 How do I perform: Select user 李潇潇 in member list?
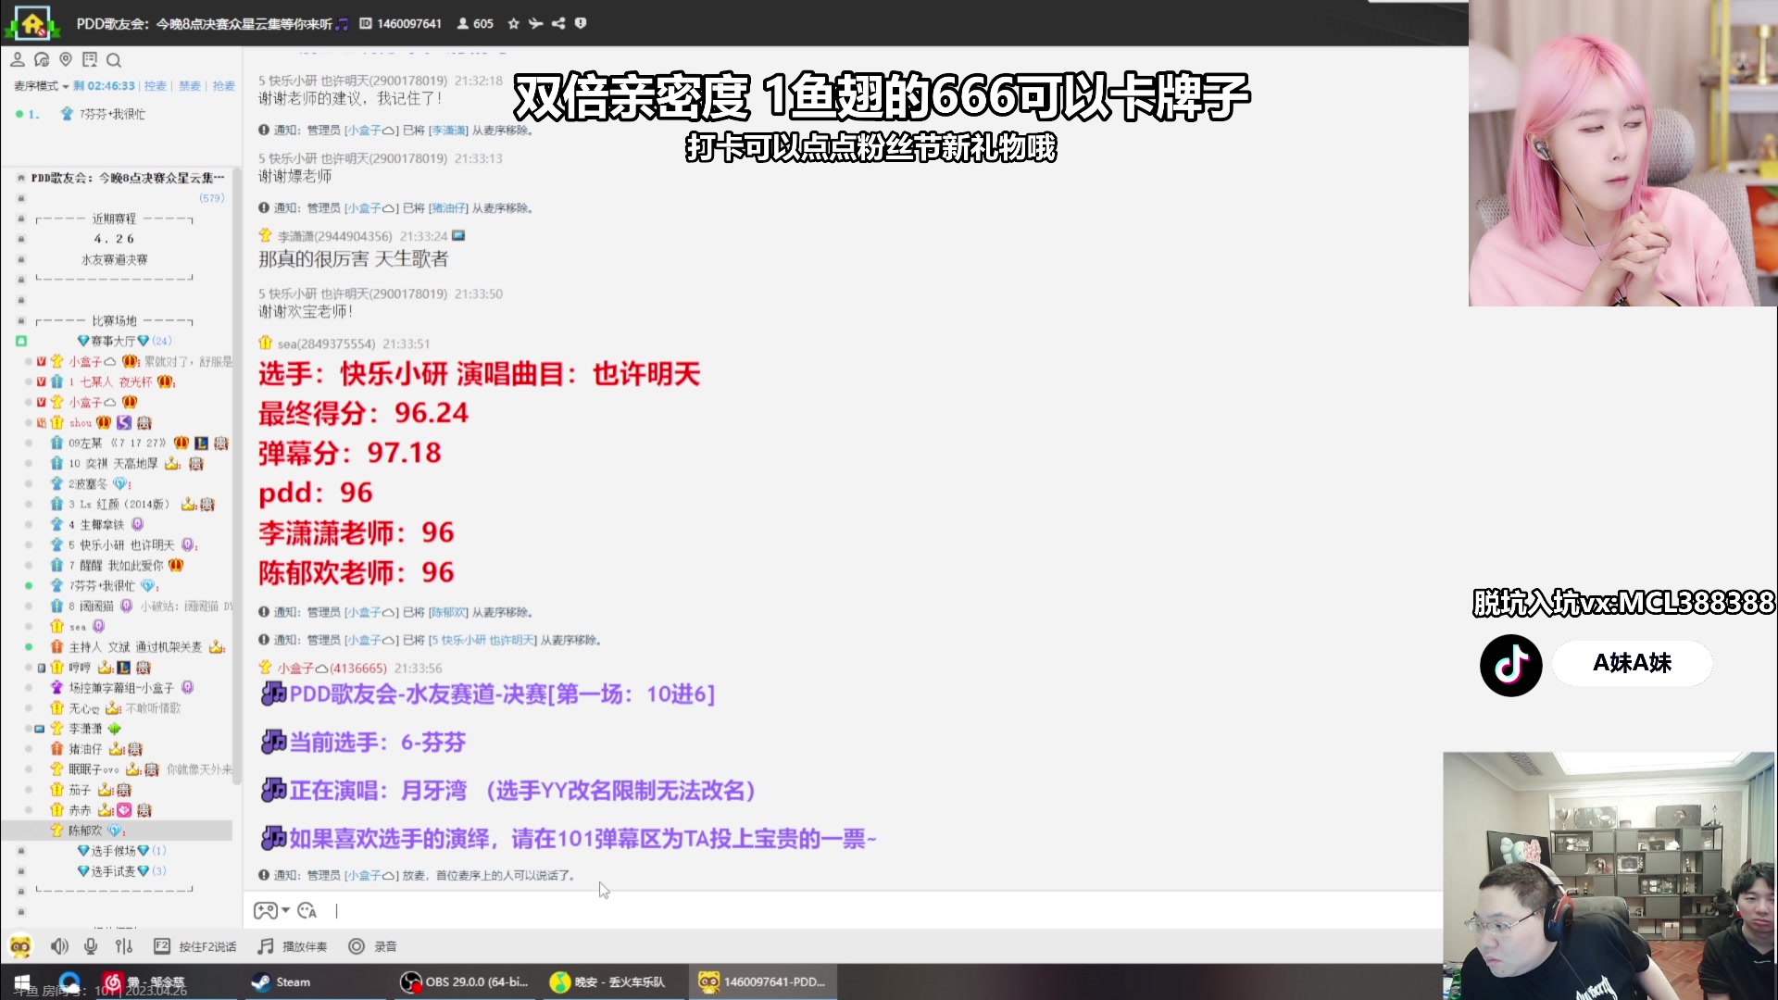click(x=85, y=728)
